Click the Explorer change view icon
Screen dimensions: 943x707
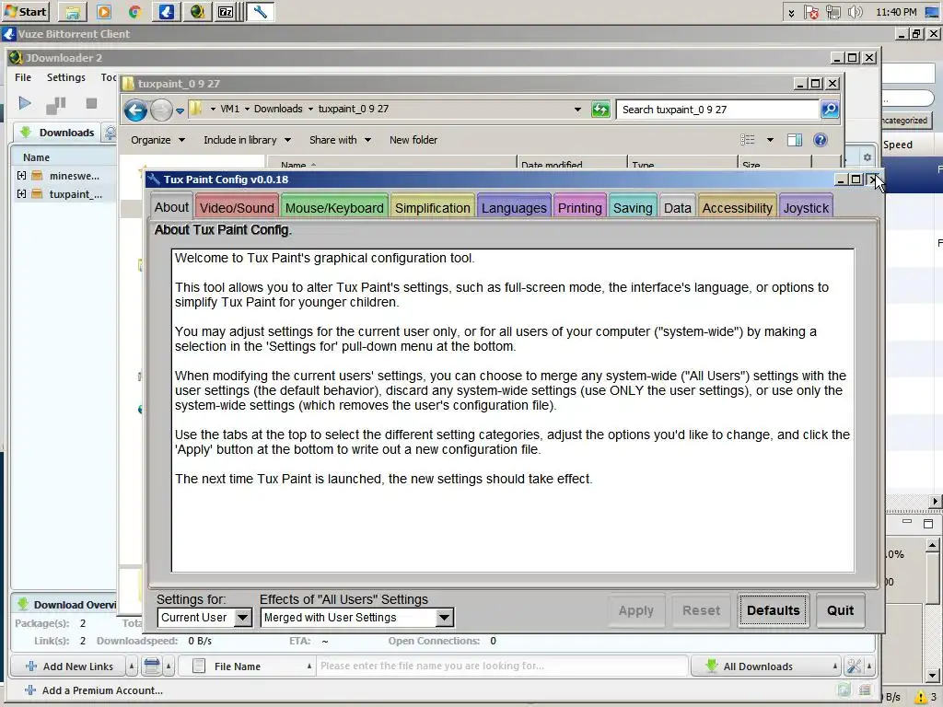(748, 140)
